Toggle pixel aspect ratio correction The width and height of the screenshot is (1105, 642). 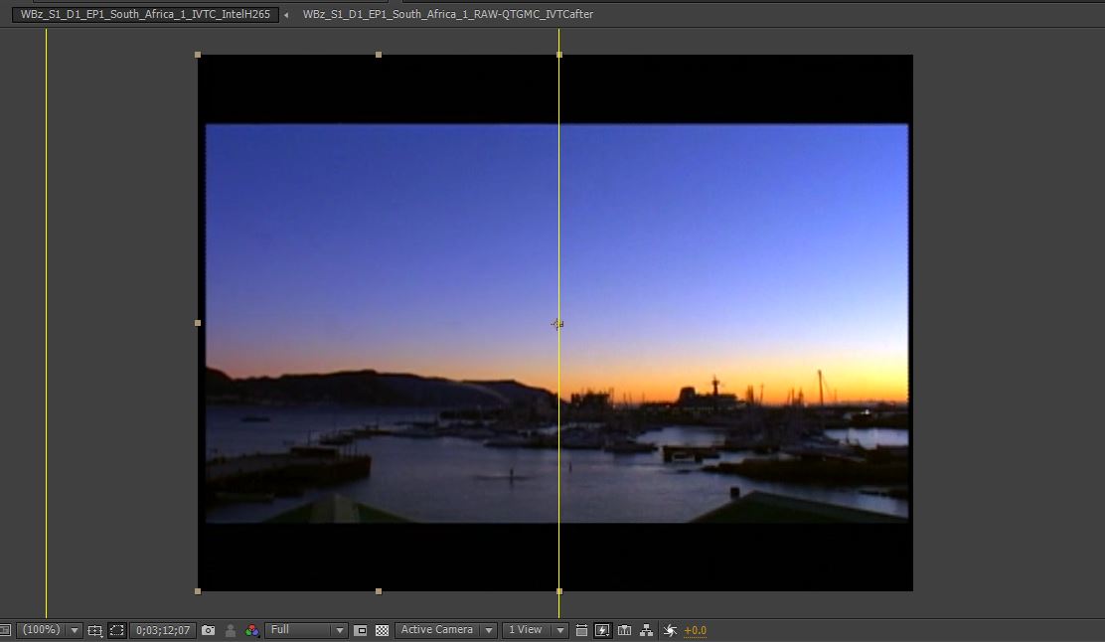582,630
